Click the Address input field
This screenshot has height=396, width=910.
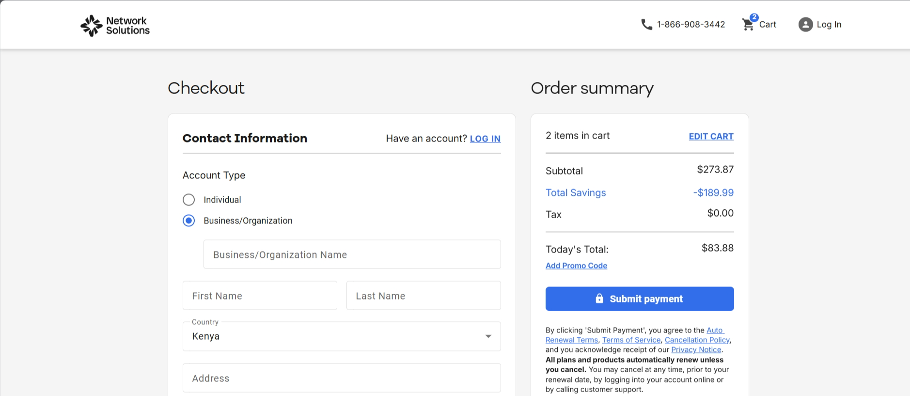pyautogui.click(x=342, y=378)
